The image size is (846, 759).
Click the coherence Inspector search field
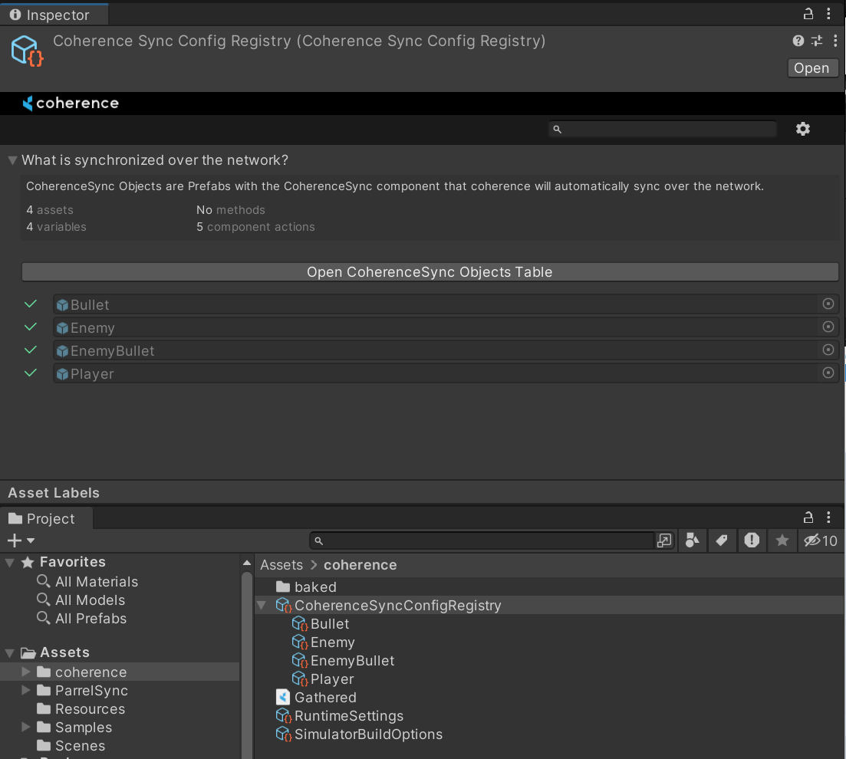click(663, 129)
